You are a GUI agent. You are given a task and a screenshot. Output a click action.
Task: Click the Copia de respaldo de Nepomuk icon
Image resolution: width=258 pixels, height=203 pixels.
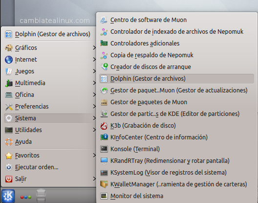(x=104, y=55)
